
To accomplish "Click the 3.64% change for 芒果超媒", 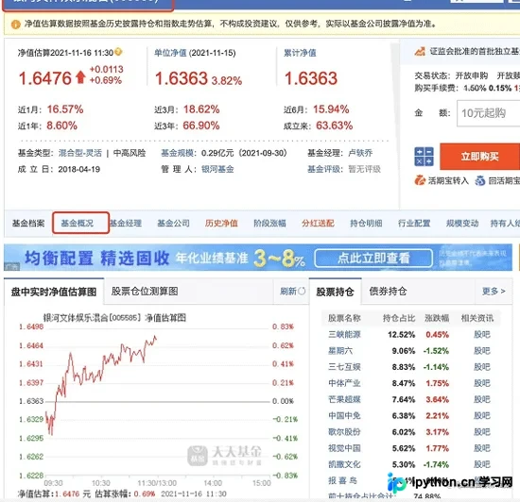I will (x=438, y=399).
